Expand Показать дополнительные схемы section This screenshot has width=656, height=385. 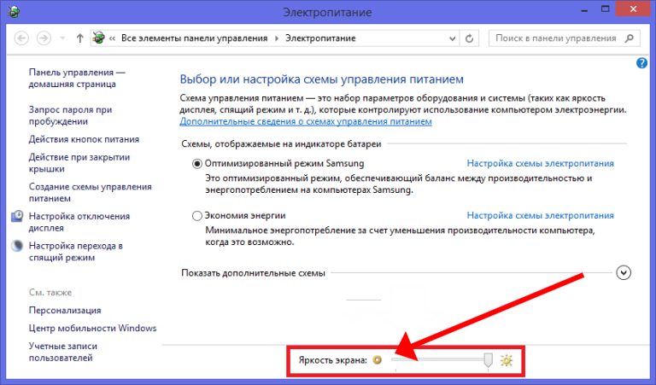click(624, 272)
